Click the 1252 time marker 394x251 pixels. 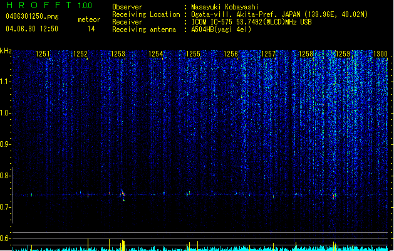coord(80,54)
